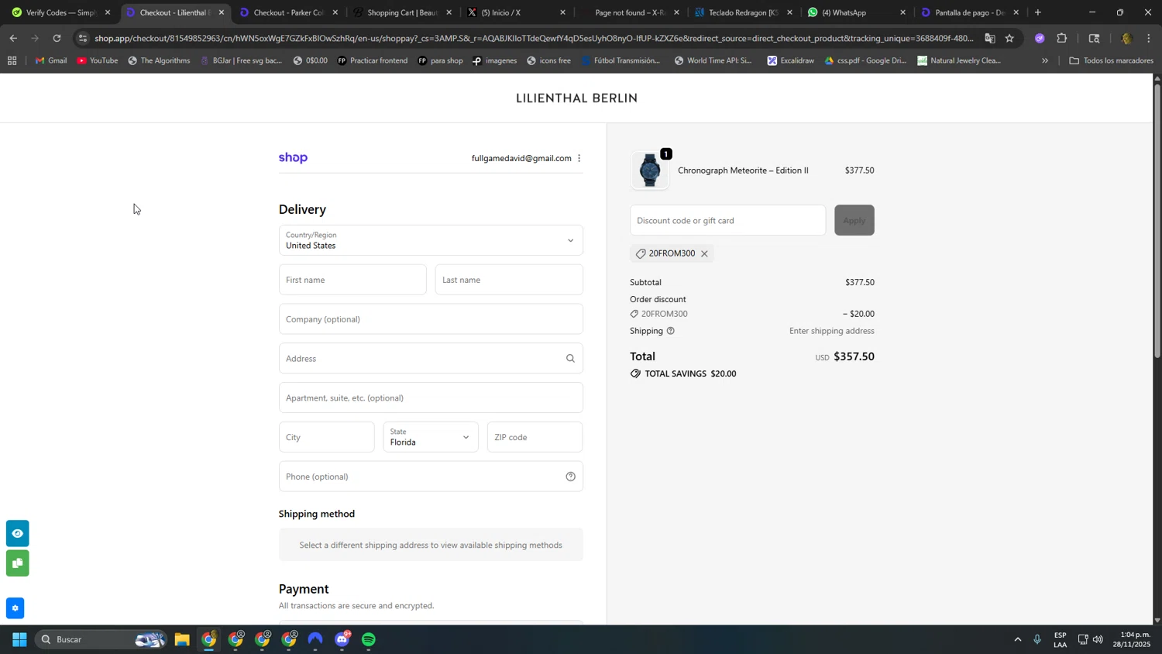Open NordVPN-style blue app in taskbar
This screenshot has height=654, width=1162.
point(315,639)
